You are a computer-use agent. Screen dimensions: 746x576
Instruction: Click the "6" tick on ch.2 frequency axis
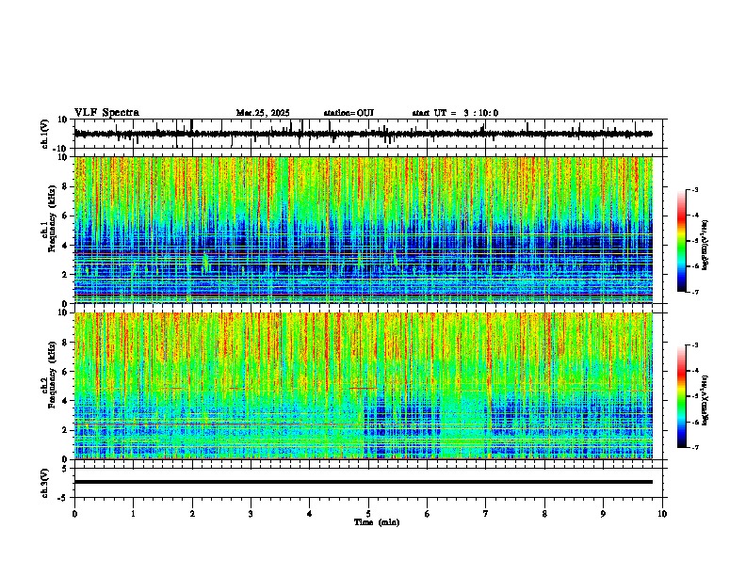click(65, 372)
